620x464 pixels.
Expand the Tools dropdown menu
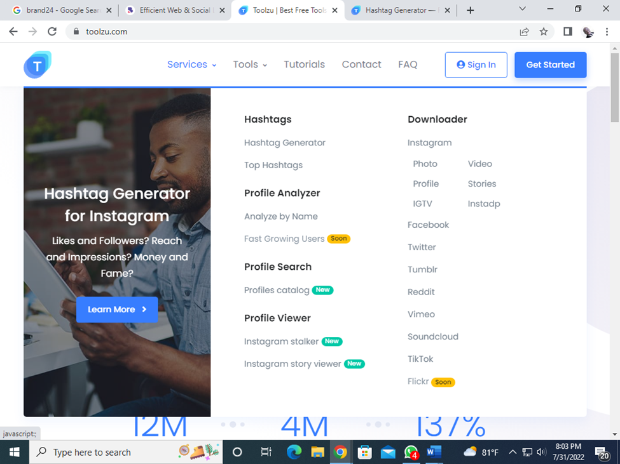250,64
